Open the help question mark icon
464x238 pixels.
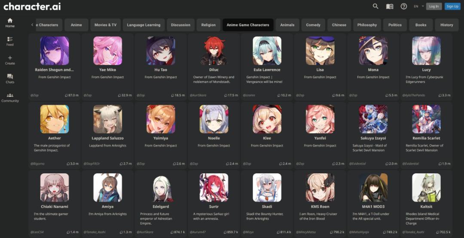(403, 6)
